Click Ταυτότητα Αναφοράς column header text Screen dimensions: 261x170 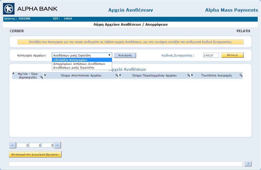click(x=217, y=75)
